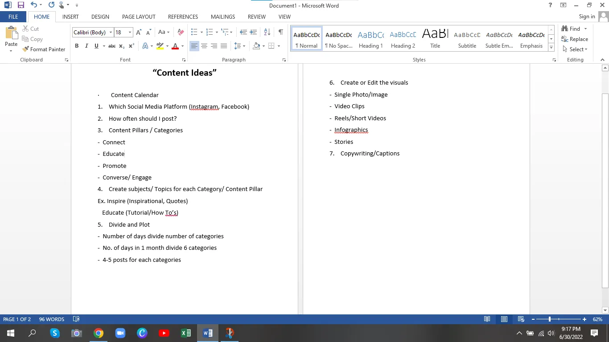
Task: Toggle Align Left for the paragraph
Action: (194, 46)
